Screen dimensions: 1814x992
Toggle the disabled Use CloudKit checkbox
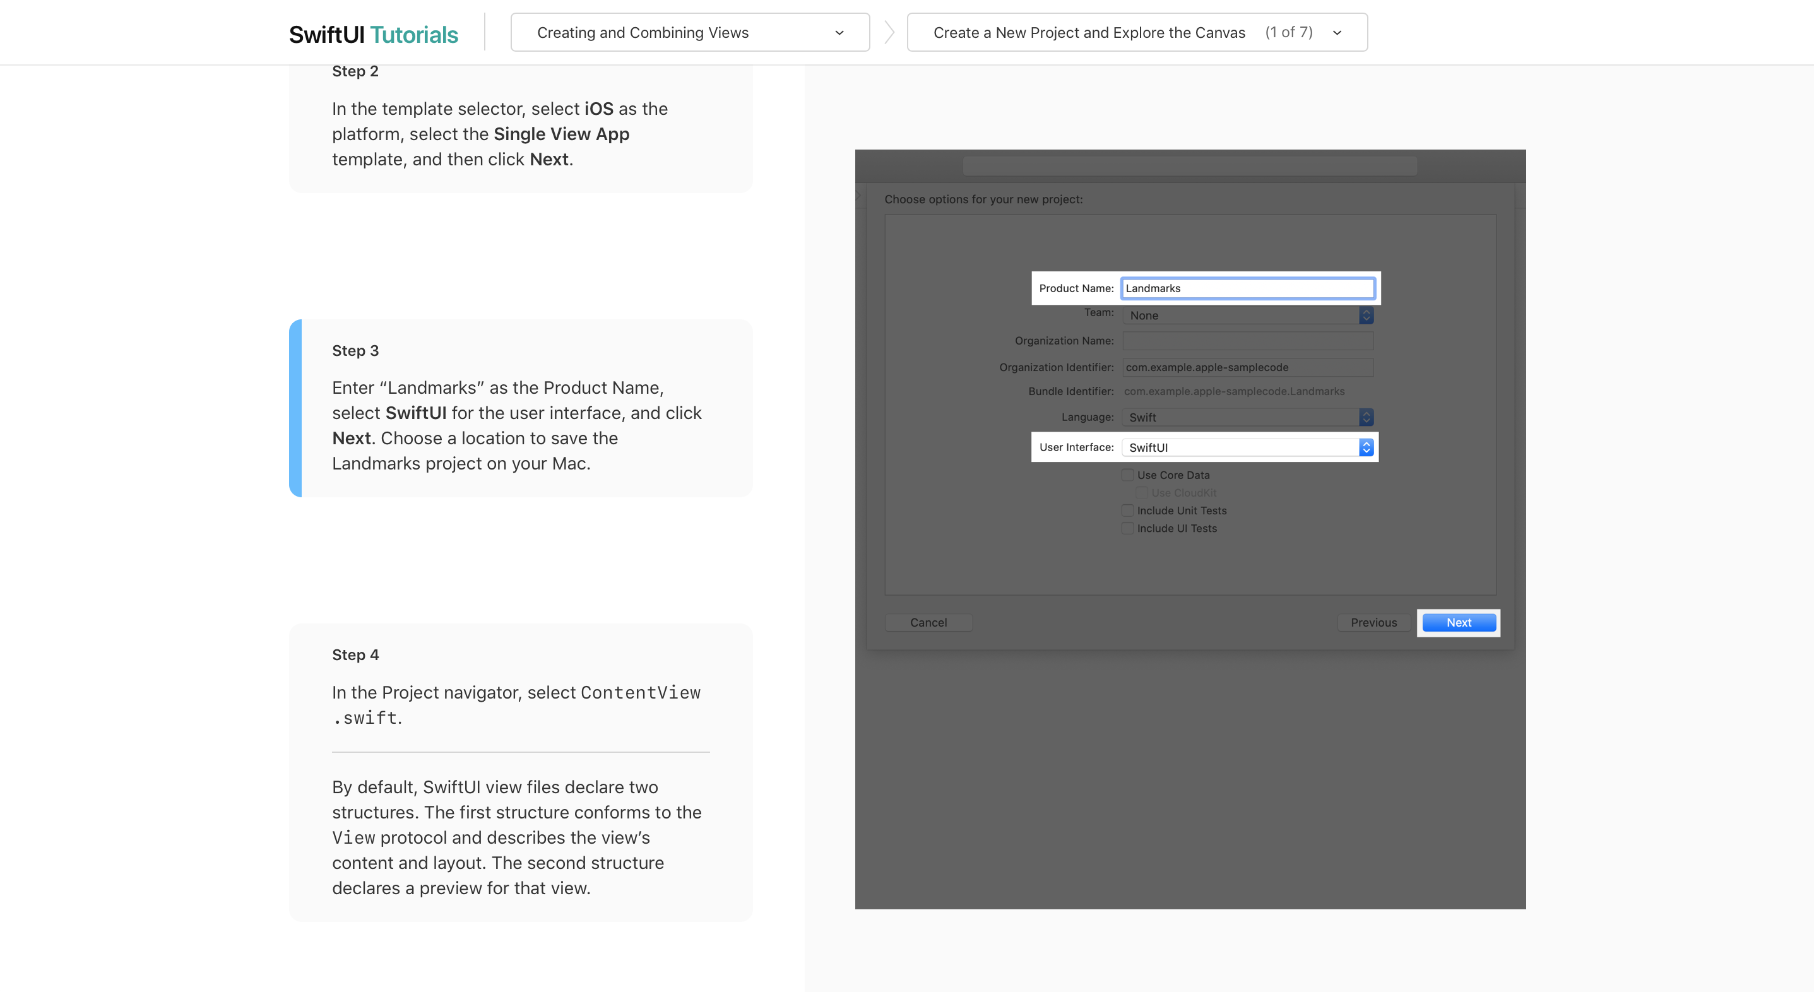click(x=1142, y=493)
